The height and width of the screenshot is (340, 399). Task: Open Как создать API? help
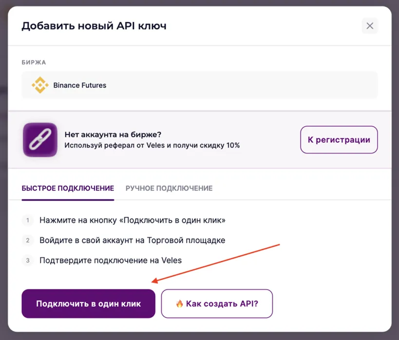pyautogui.click(x=217, y=303)
